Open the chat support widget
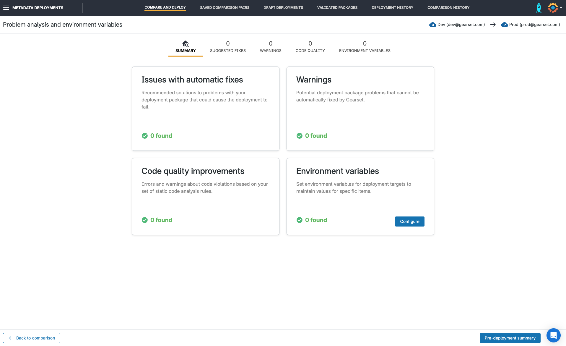Image resolution: width=566 pixels, height=346 pixels. [553, 335]
